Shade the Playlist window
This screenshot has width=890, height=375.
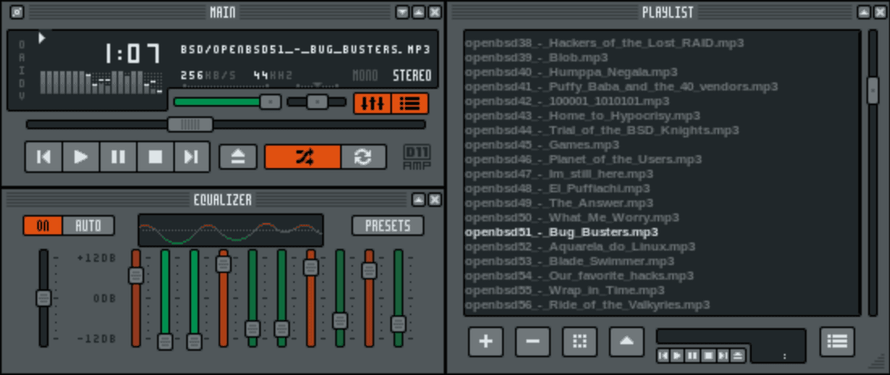pos(863,12)
